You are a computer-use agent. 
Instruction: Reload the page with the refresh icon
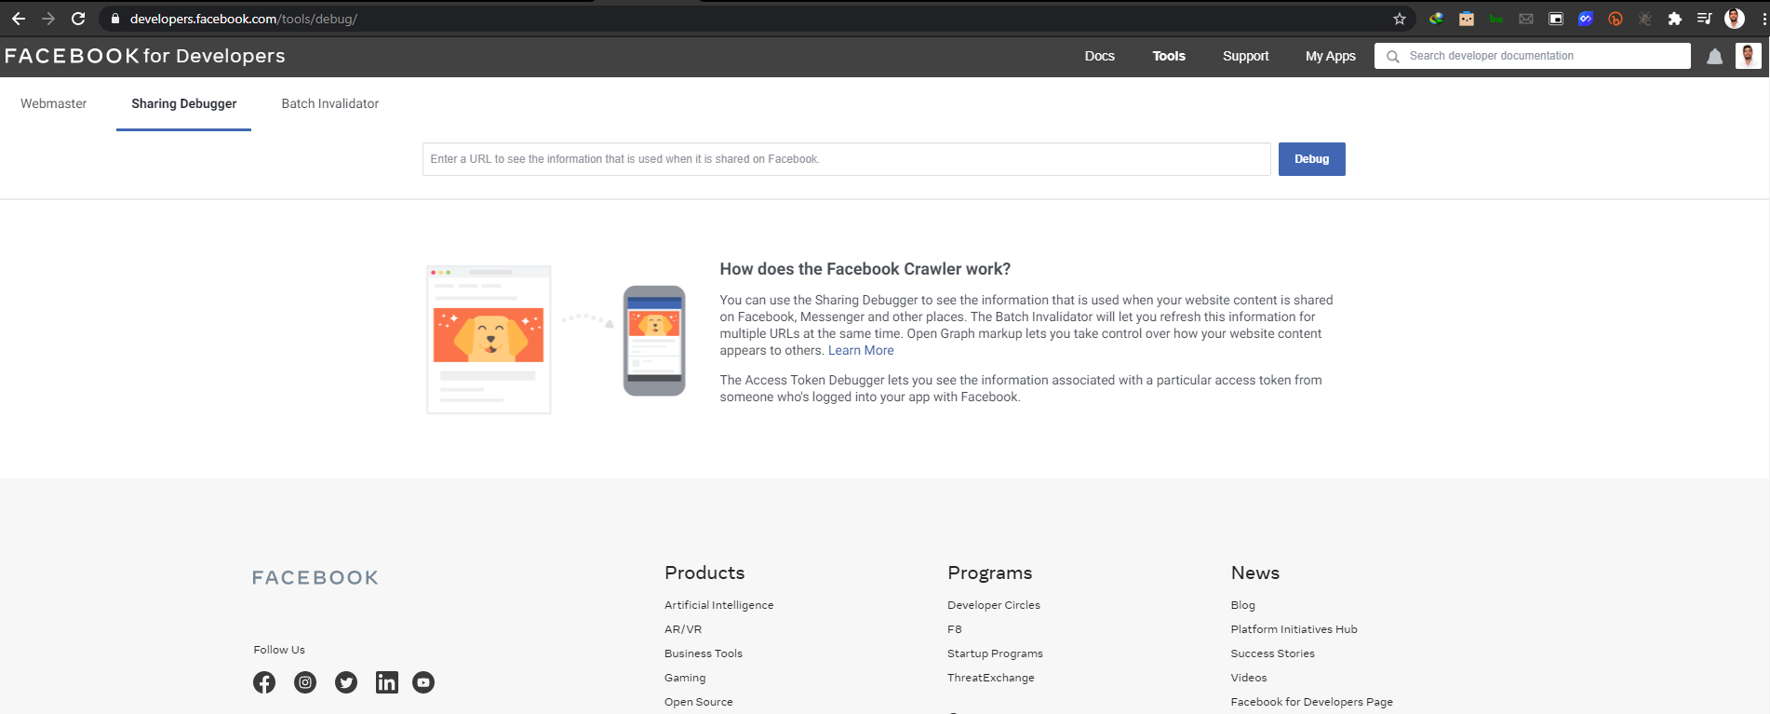tap(78, 19)
